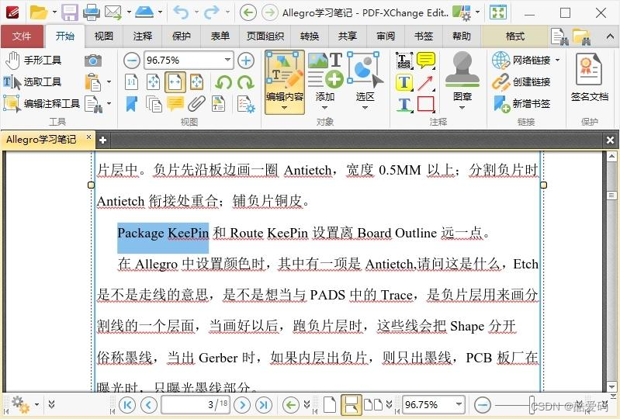This screenshot has height=419, width=620.
Task: Toggle fit page view mode
Action: tap(154, 82)
